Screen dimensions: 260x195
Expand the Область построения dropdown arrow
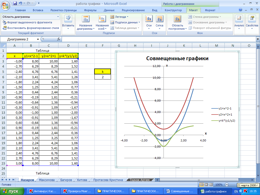(x=186, y=29)
